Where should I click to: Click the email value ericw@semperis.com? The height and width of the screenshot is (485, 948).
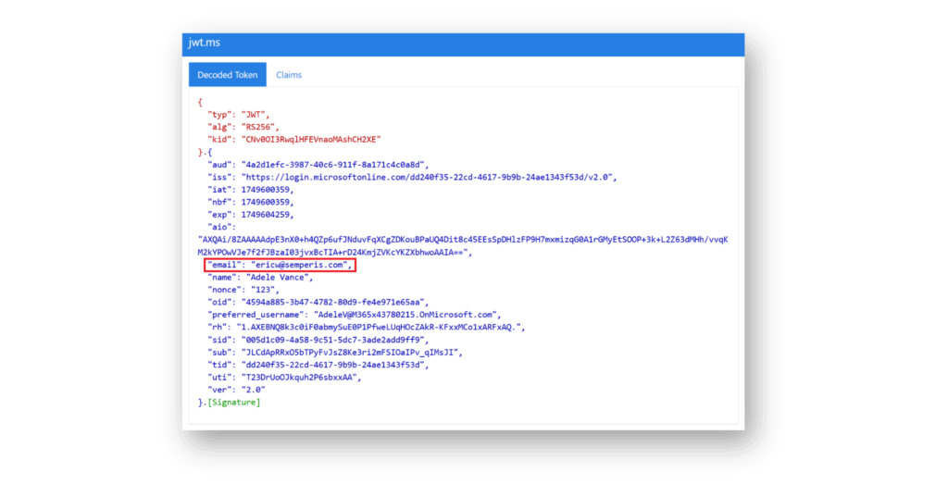[x=299, y=265]
